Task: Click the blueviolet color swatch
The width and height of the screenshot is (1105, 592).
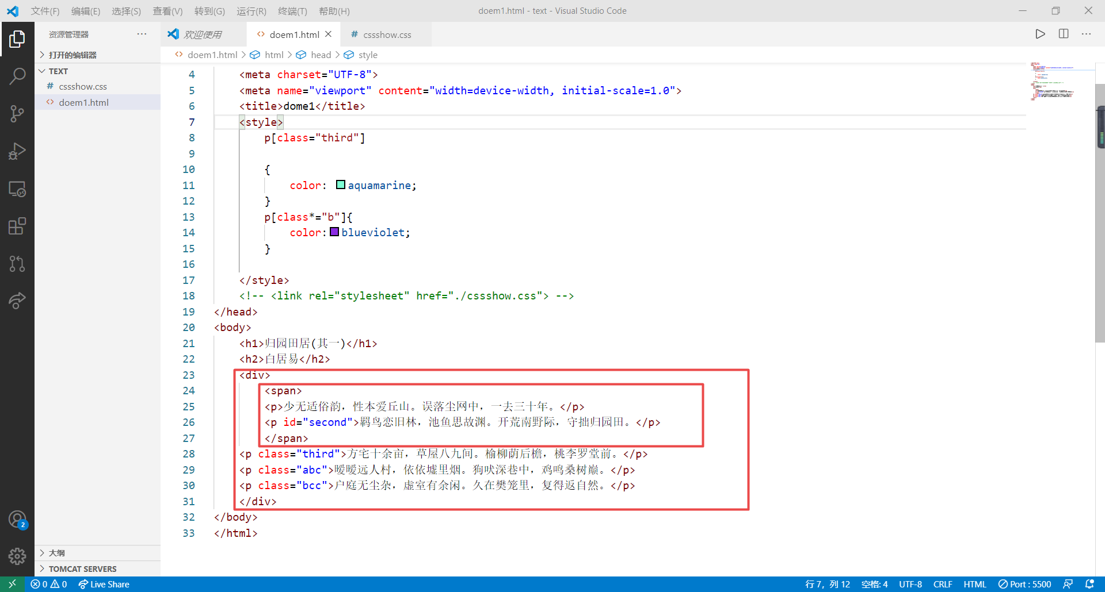Action: 334,232
